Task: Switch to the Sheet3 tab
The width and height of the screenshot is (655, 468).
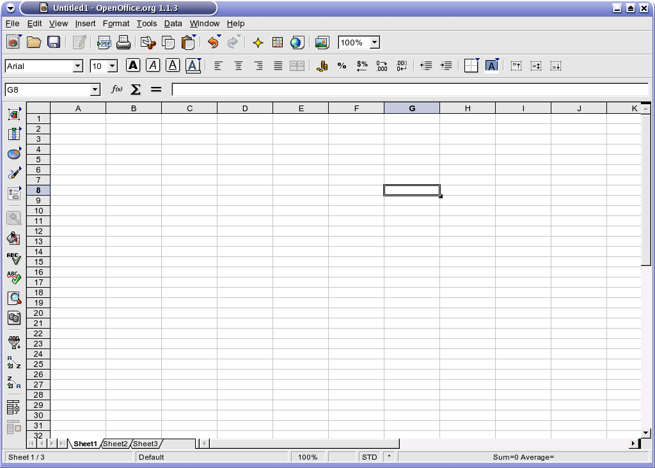Action: point(145,444)
